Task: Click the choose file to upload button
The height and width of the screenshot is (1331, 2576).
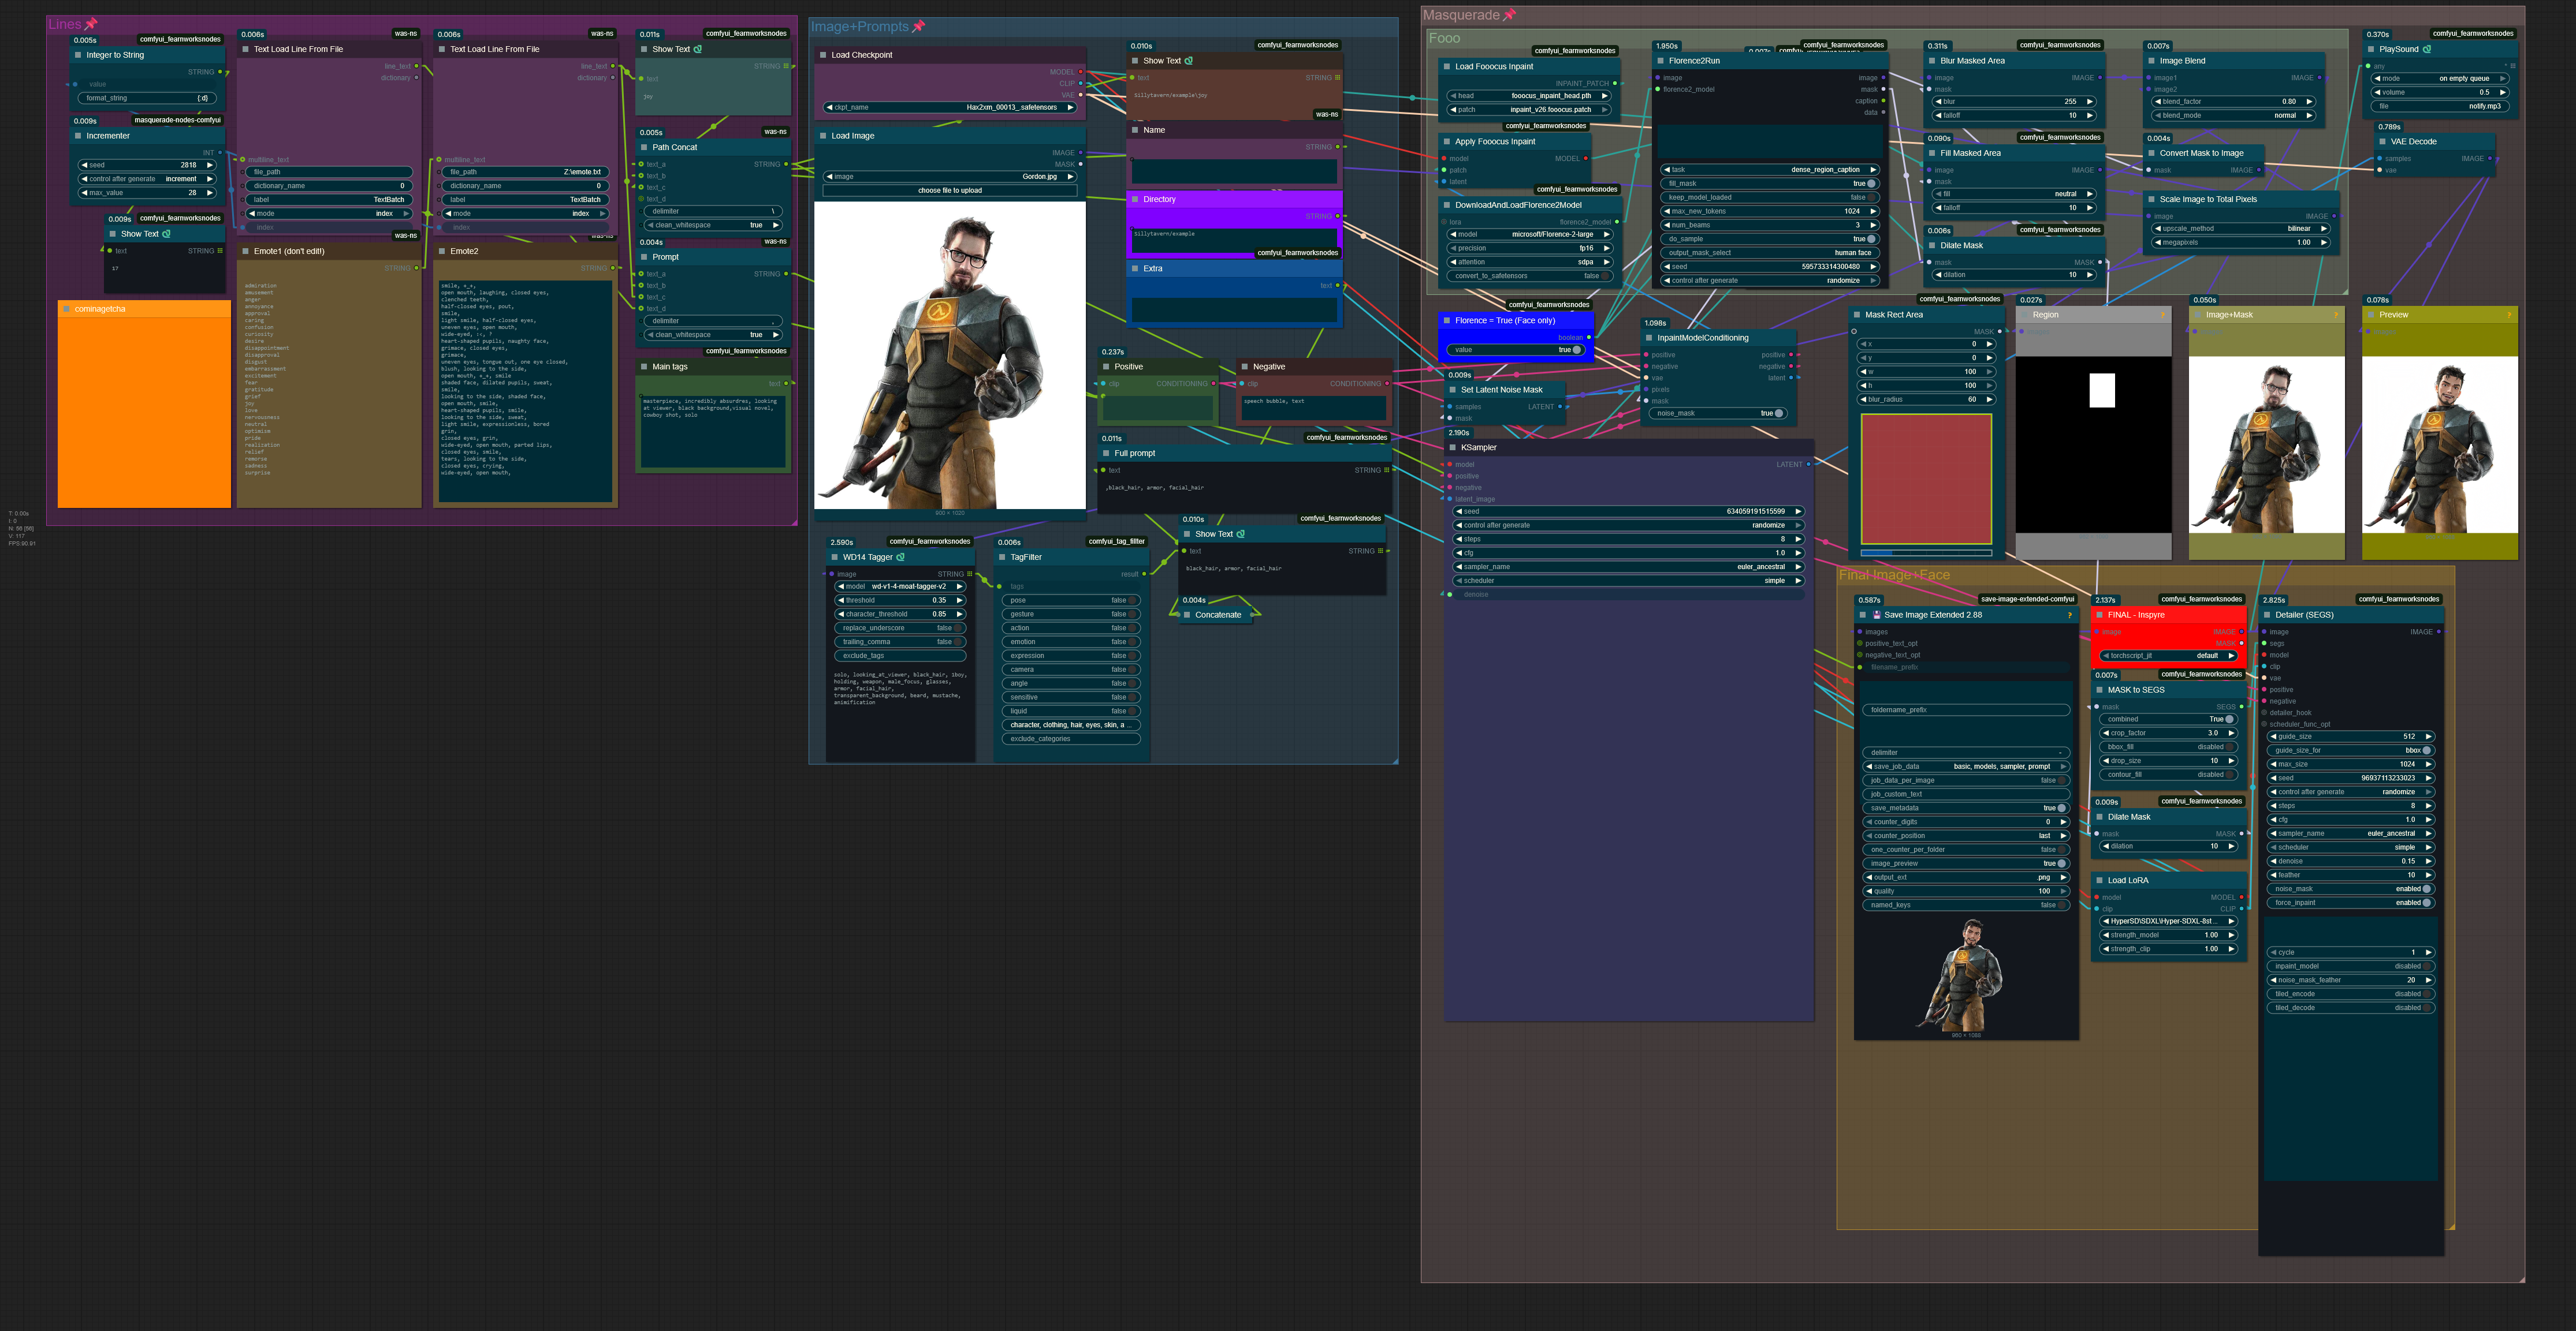Action: click(949, 190)
